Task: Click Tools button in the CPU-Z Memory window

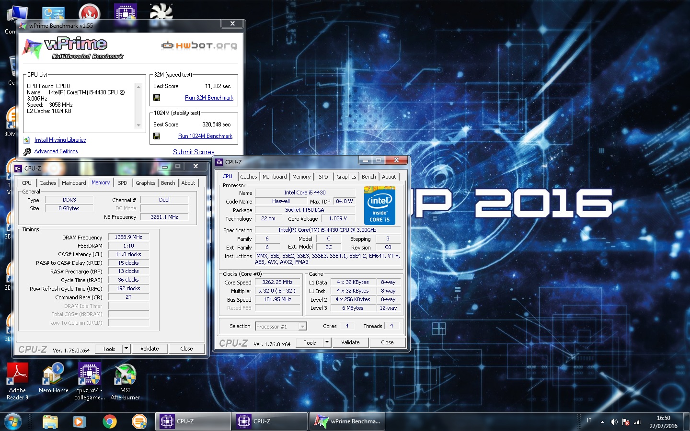Action: coord(109,349)
